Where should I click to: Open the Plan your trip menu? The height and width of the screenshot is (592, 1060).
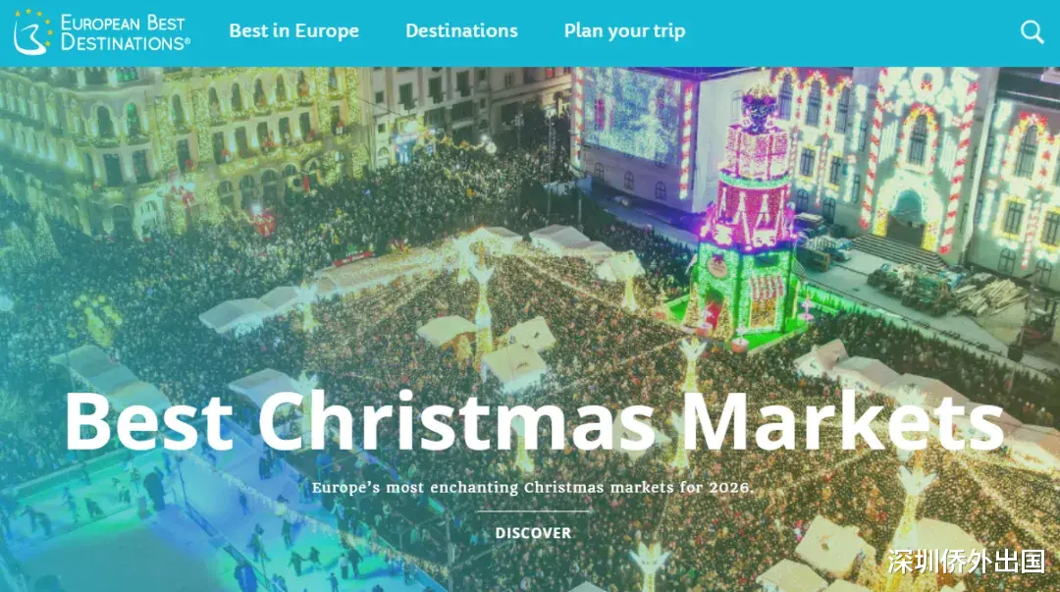pyautogui.click(x=624, y=31)
